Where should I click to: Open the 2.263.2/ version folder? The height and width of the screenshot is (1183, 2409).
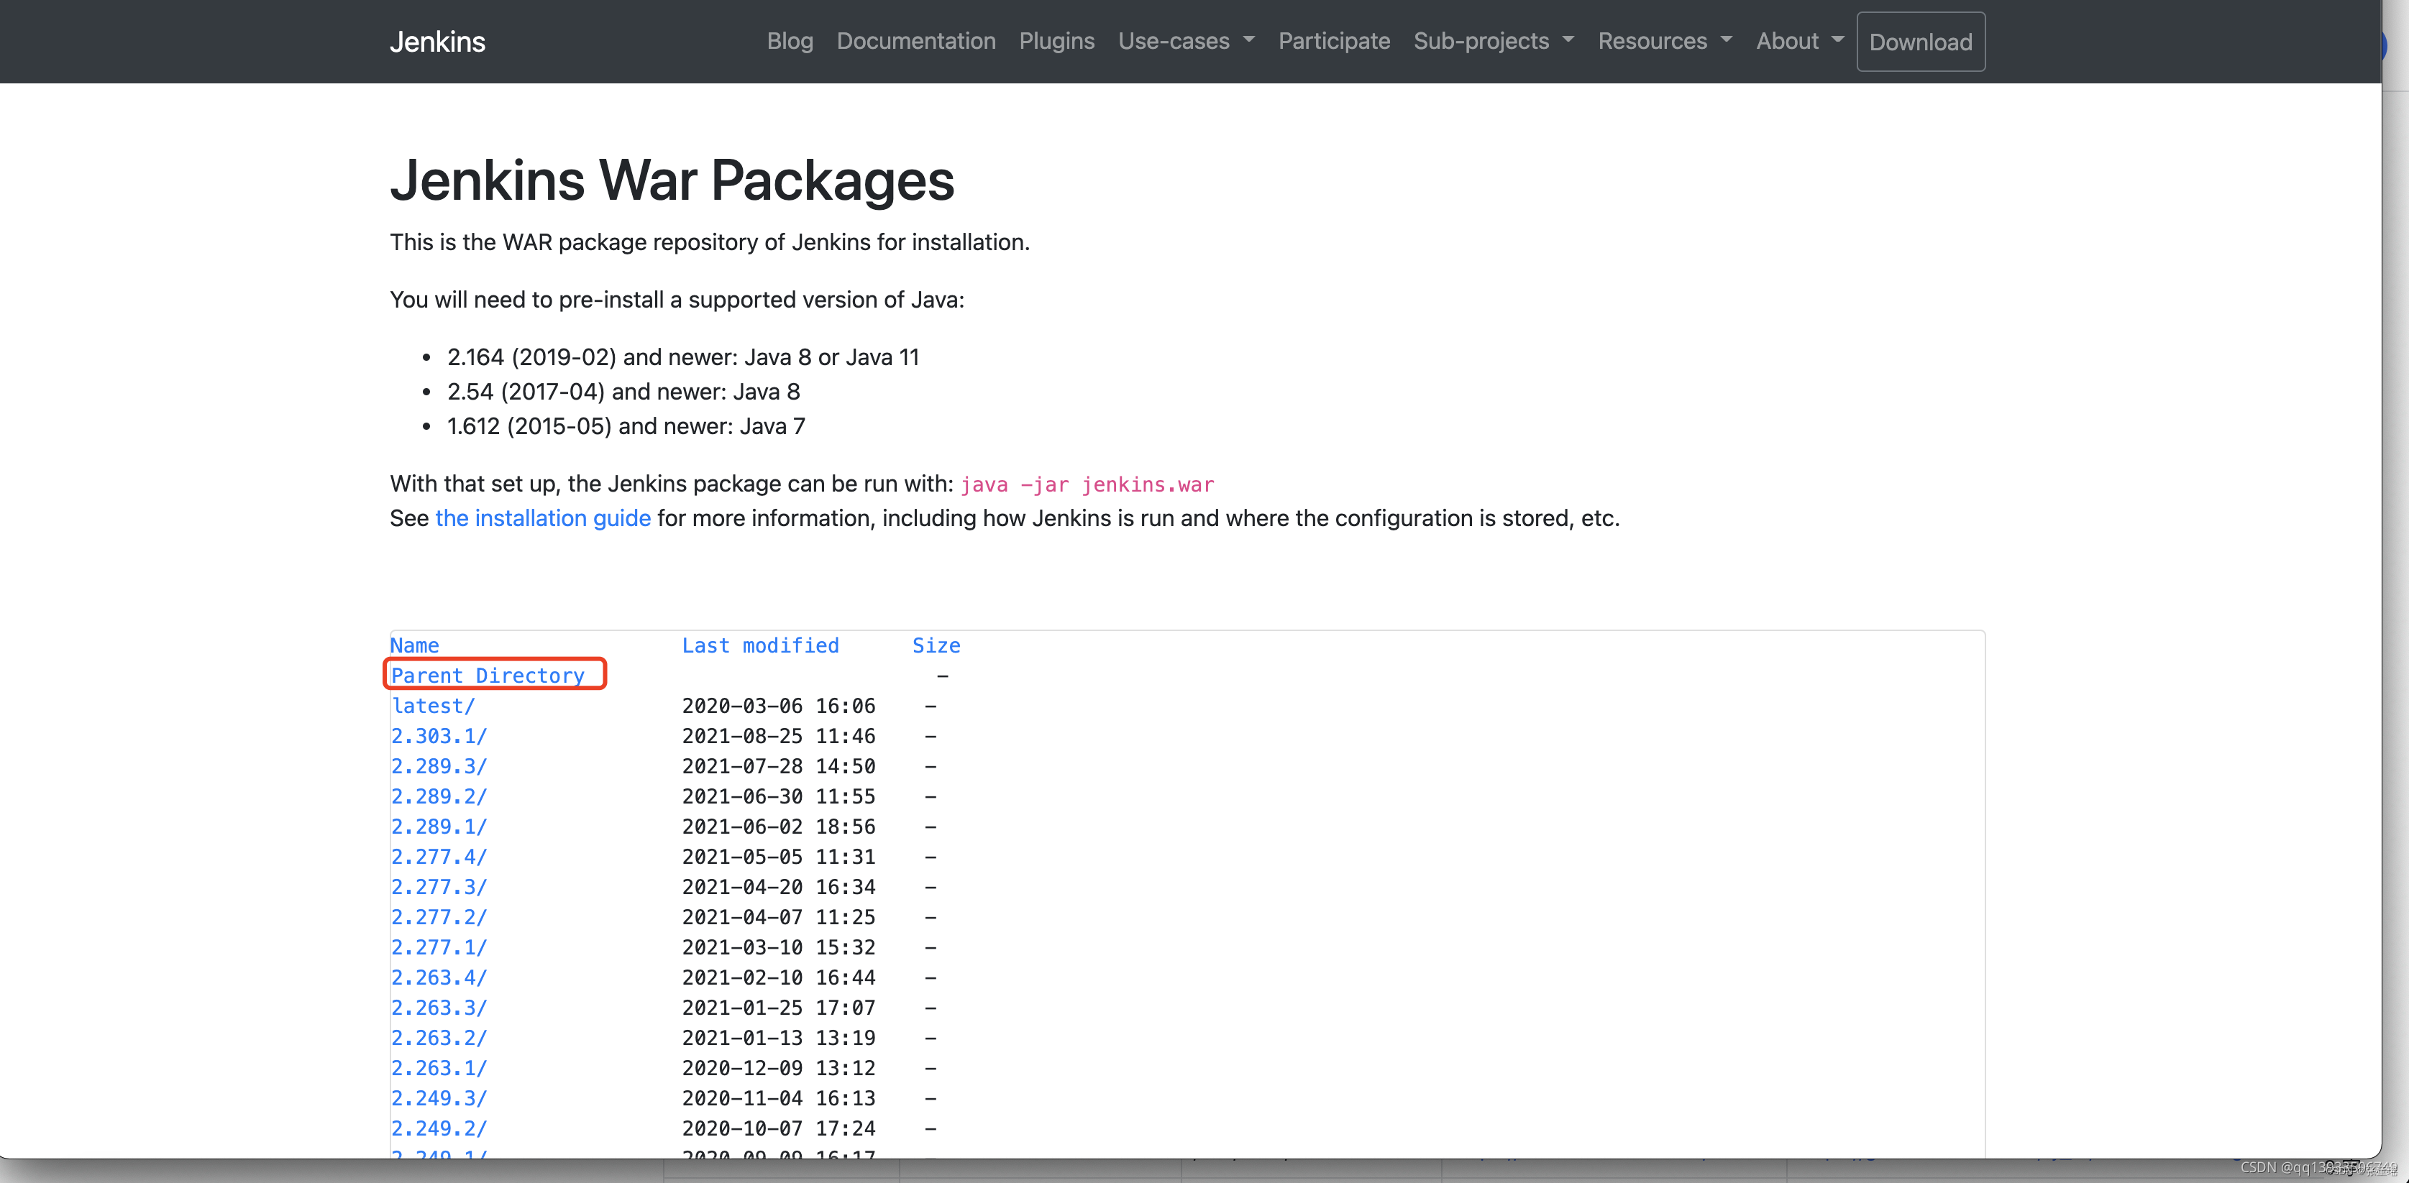tap(439, 1037)
